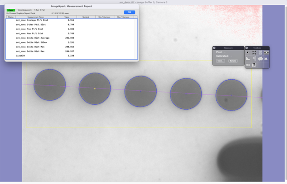The width and height of the screenshot is (287, 184).
Task: Close the Toolbox palette
Action: click(247, 48)
